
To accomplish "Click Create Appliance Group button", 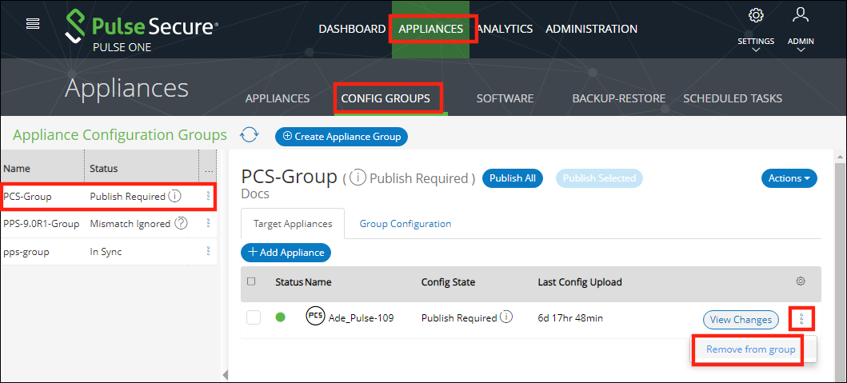I will [342, 137].
